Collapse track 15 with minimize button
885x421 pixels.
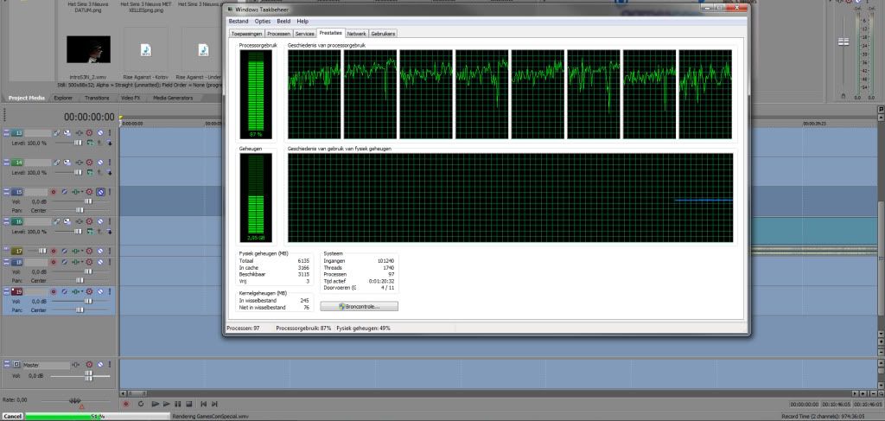click(6, 192)
